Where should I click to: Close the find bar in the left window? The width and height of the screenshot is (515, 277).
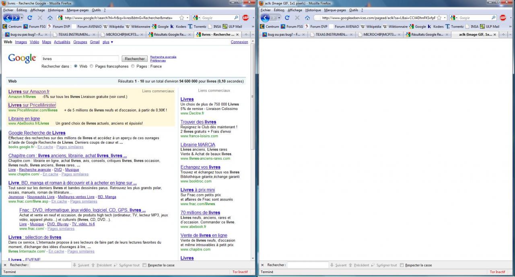pos(5,265)
